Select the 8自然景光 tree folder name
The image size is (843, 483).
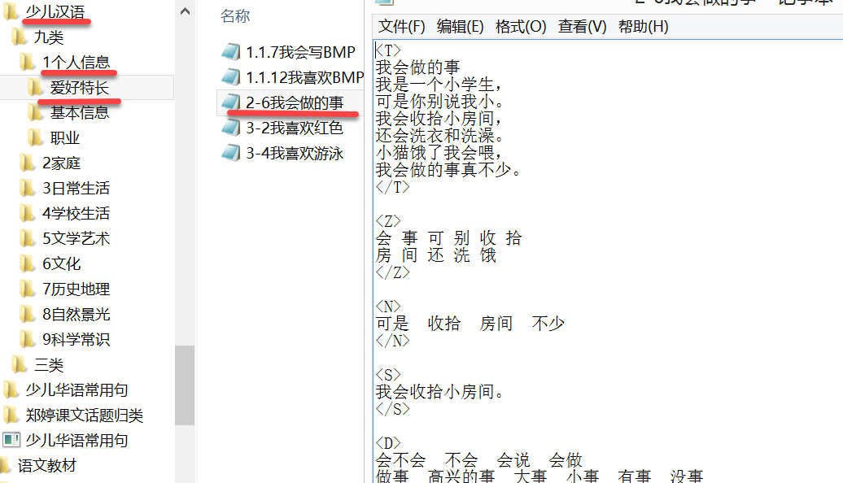pos(76,314)
